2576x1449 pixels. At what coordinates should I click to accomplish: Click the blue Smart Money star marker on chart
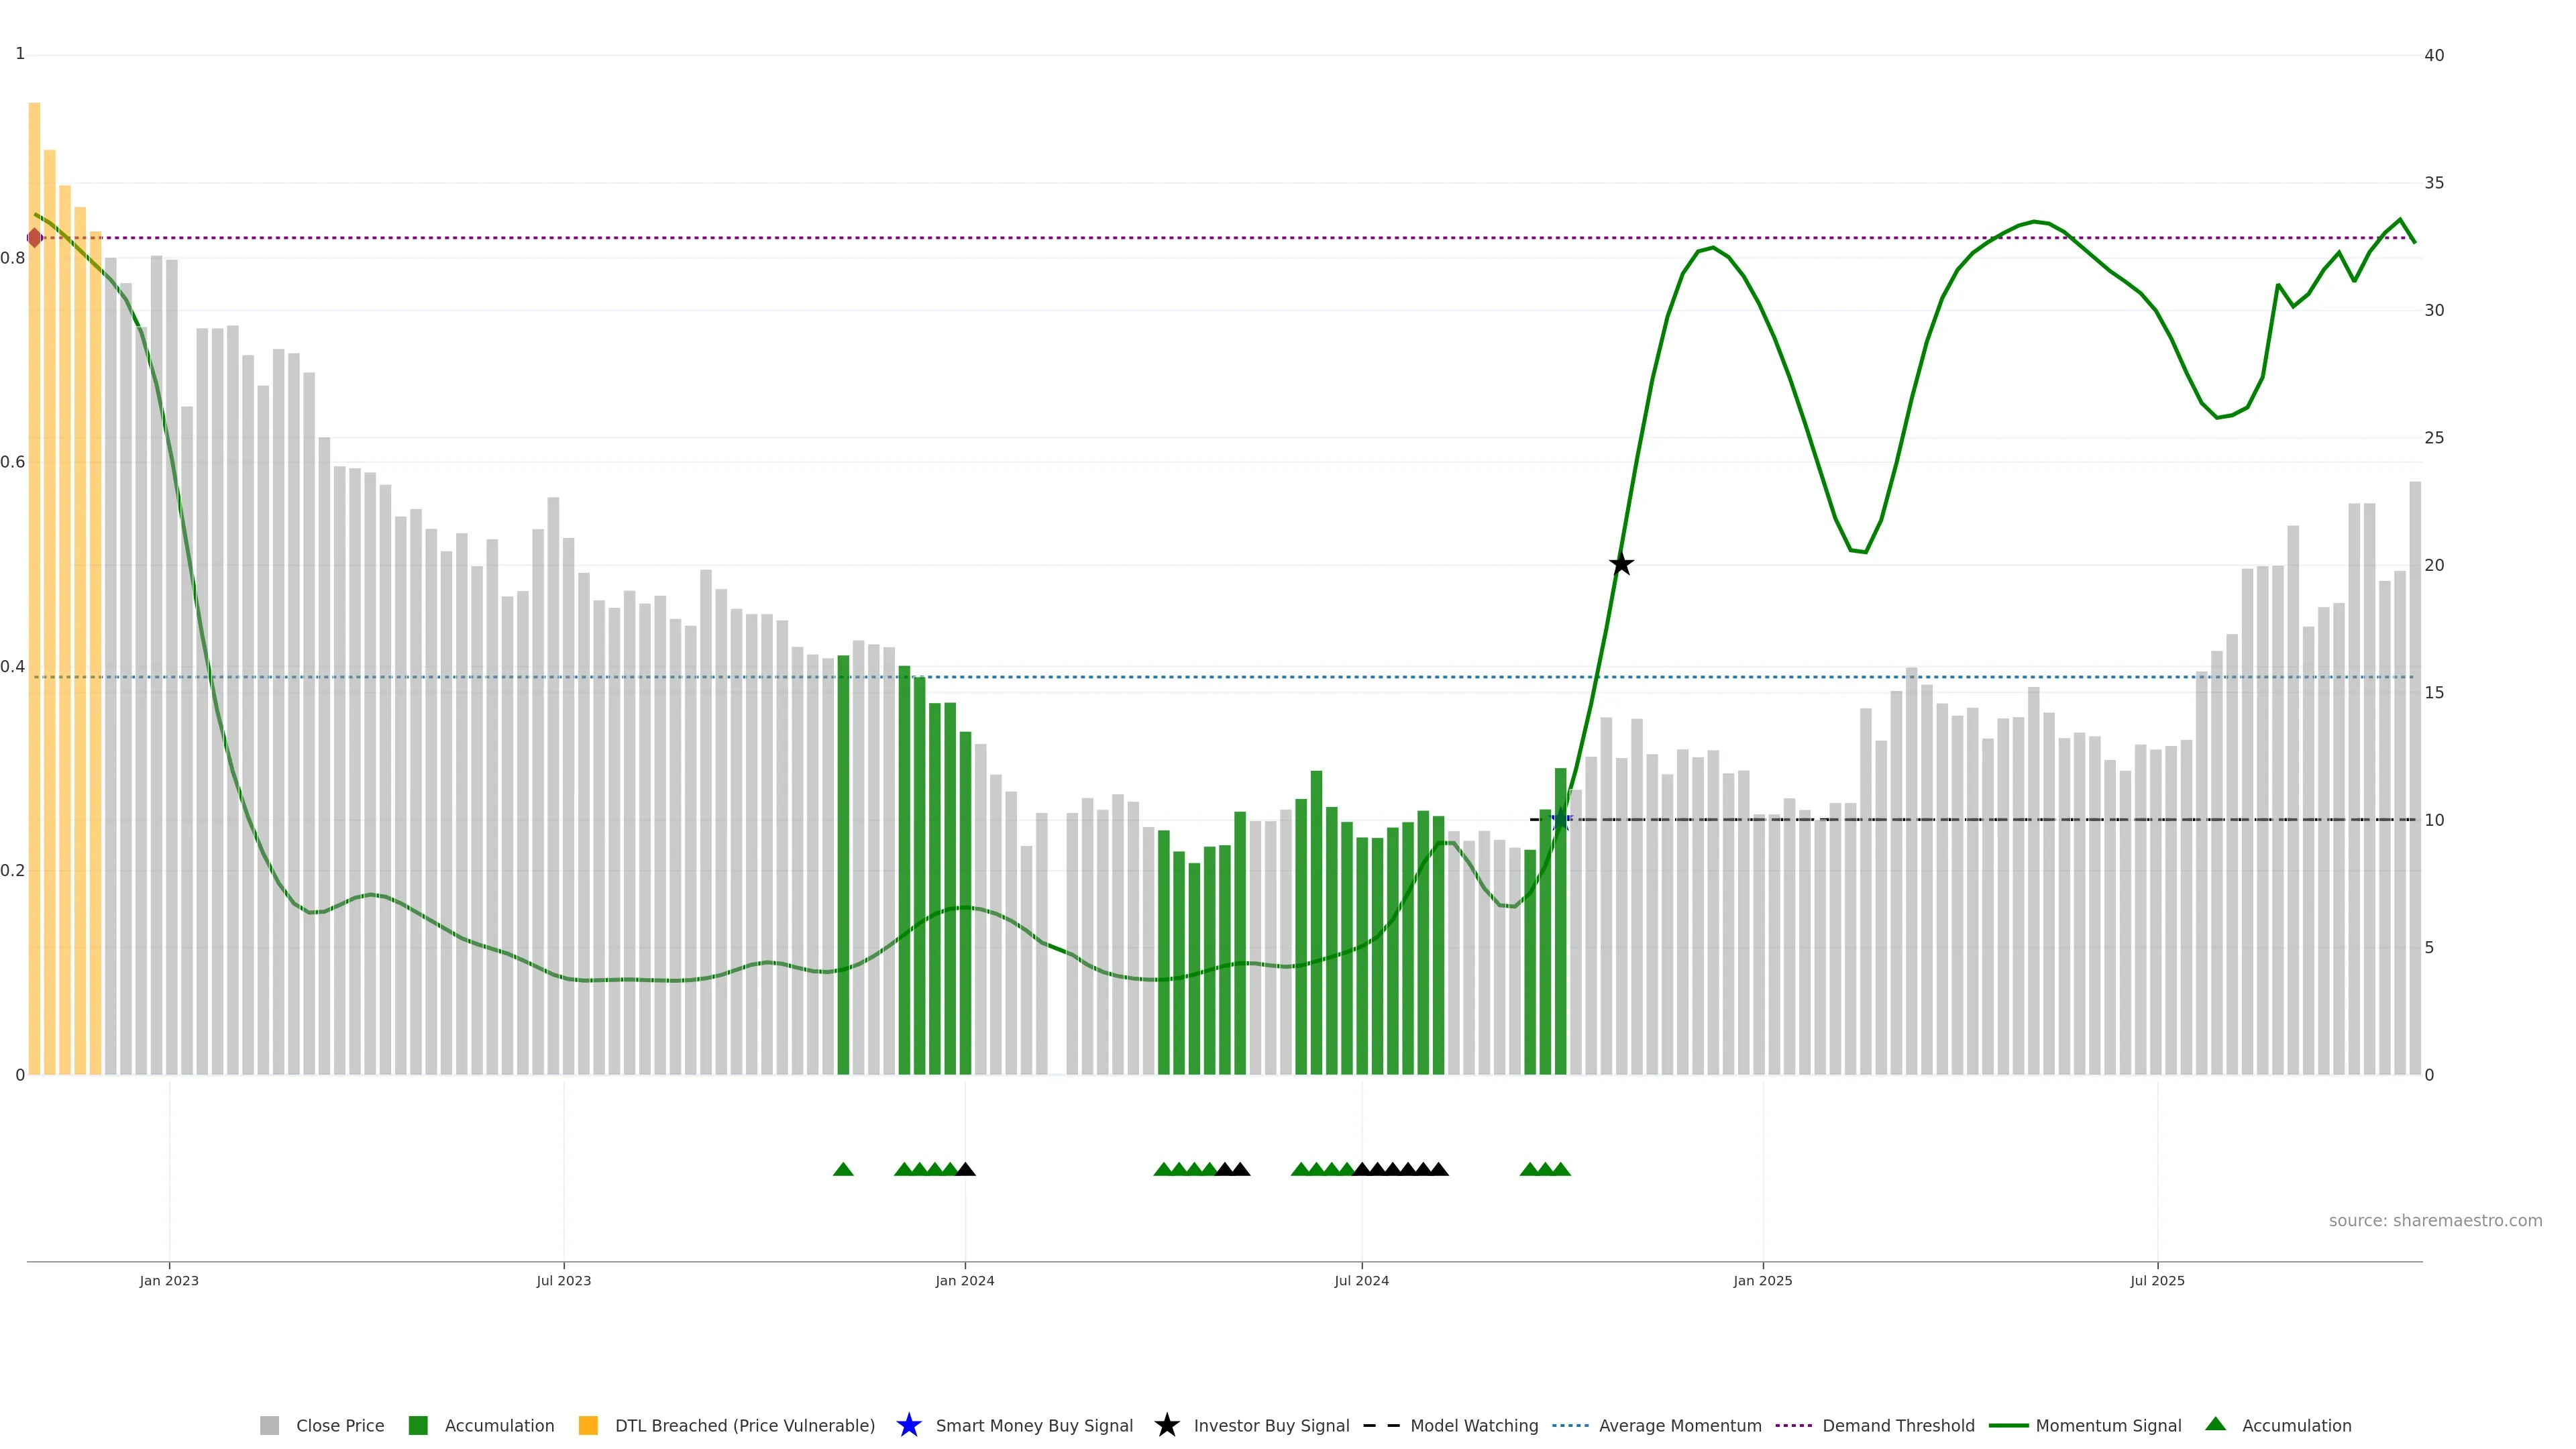[1560, 820]
